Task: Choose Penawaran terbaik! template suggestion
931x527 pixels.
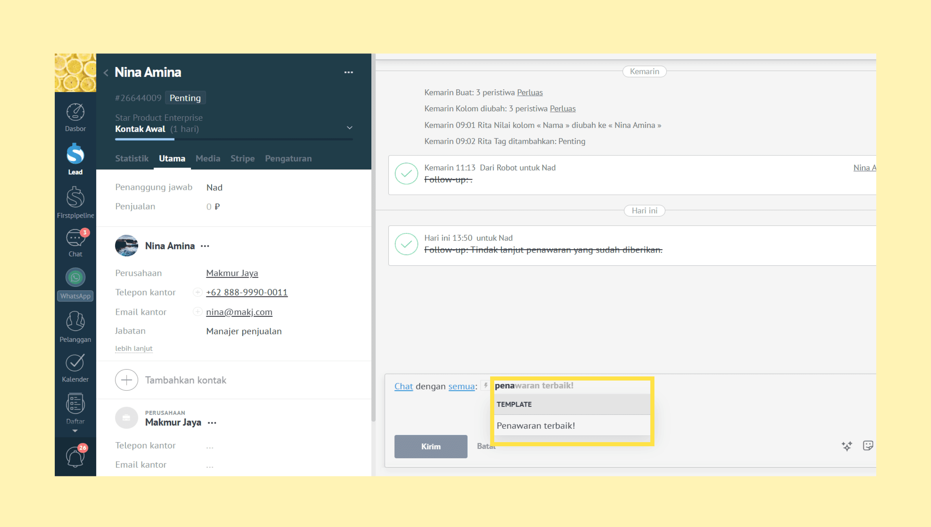Action: point(572,426)
